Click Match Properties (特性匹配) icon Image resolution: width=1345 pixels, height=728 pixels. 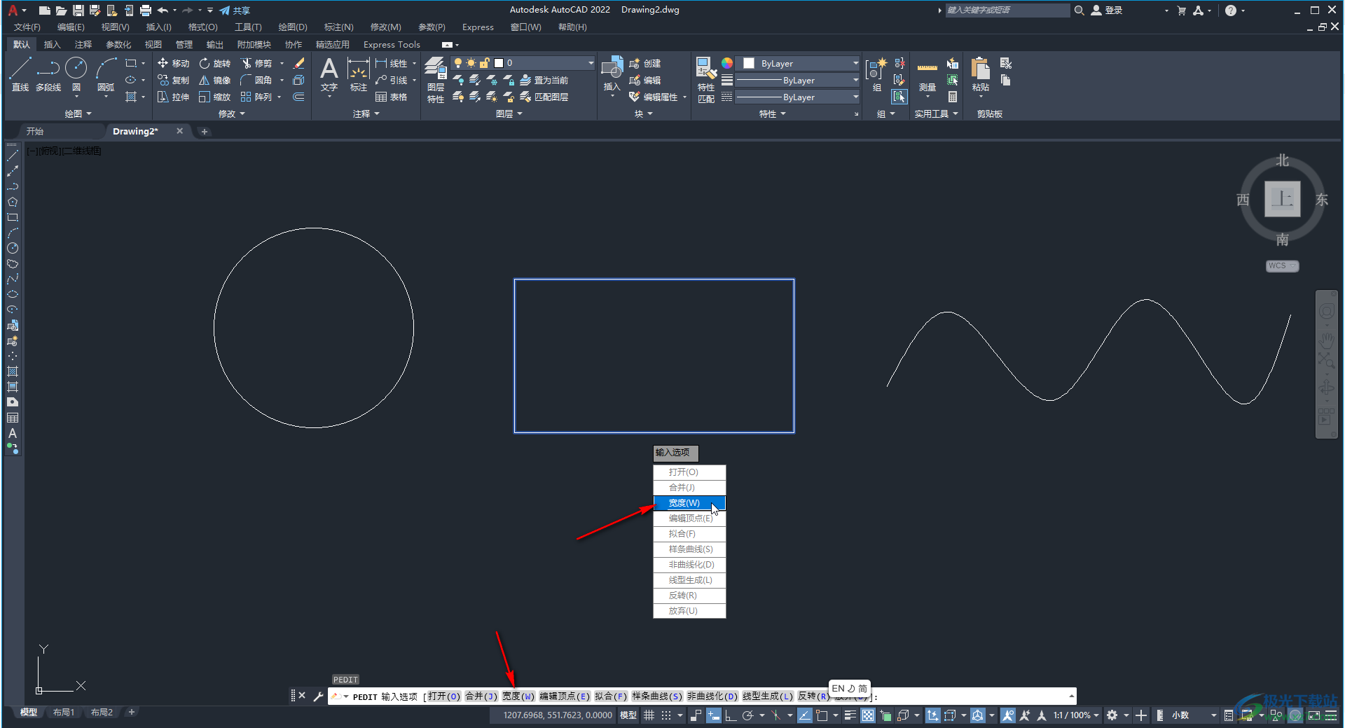point(706,80)
